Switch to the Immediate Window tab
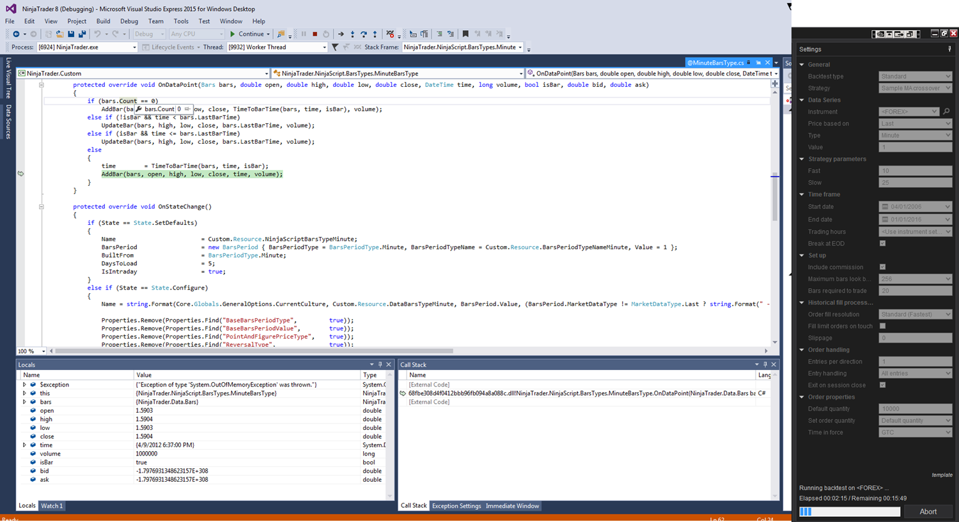Image resolution: width=959 pixels, height=522 pixels. click(x=512, y=506)
